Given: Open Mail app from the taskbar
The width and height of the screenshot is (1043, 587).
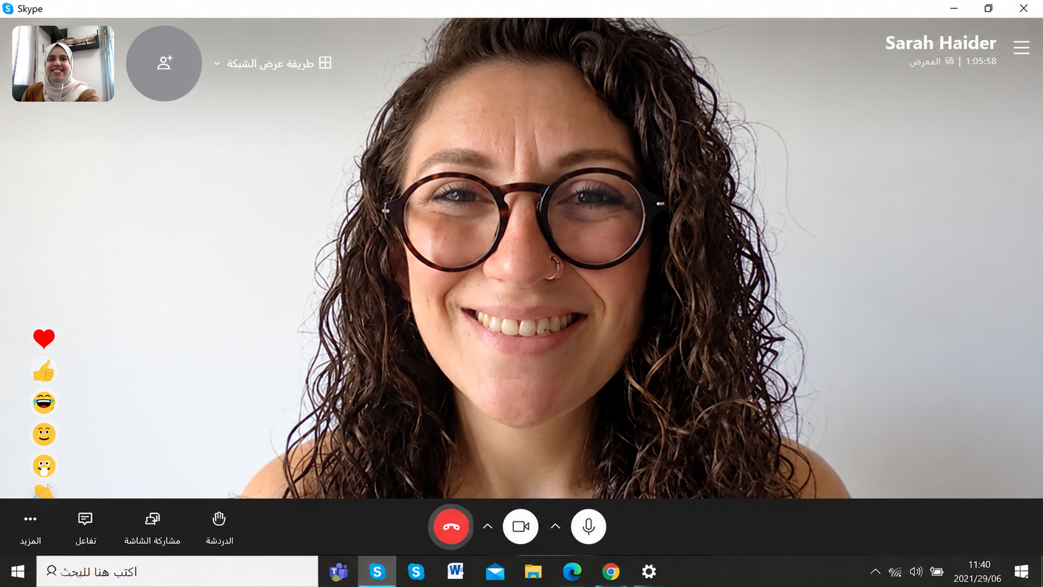Looking at the screenshot, I should click(x=495, y=571).
